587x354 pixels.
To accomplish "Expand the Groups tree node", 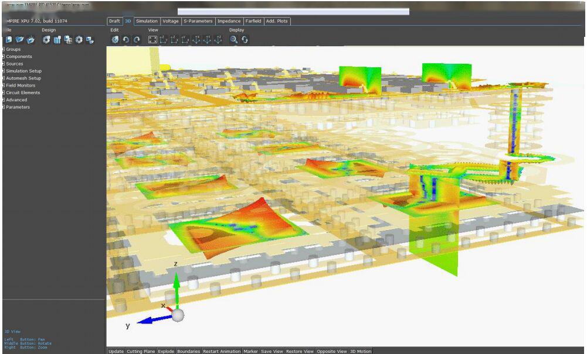I will click(3, 49).
